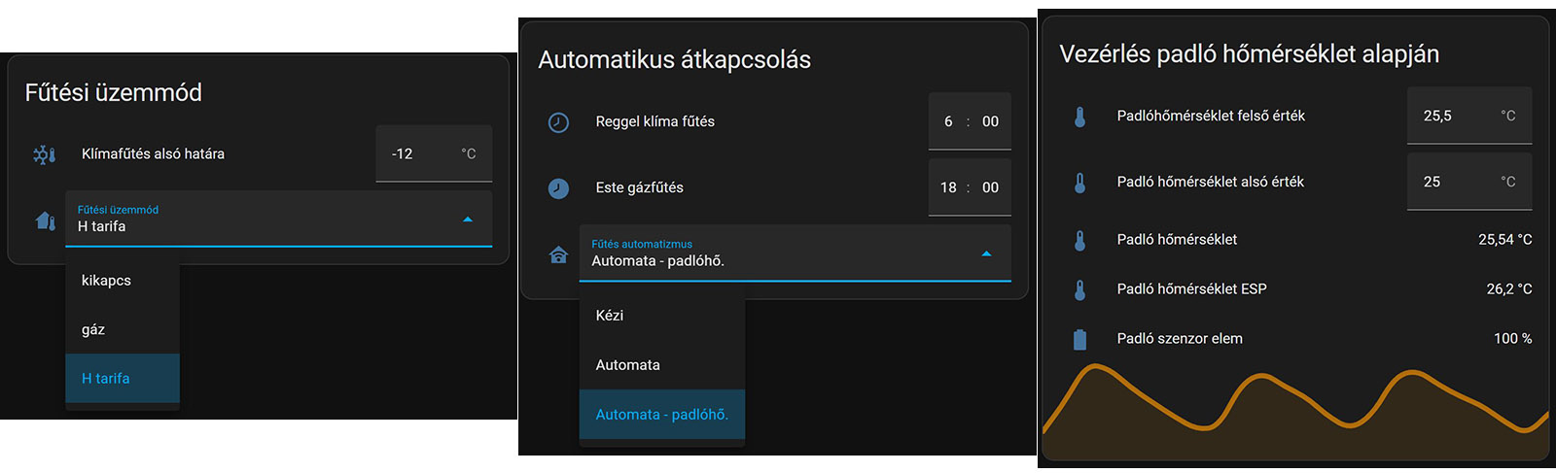Collapse the Fűtés automatizmus dropdown arrow
The width and height of the screenshot is (1556, 473).
tap(986, 253)
